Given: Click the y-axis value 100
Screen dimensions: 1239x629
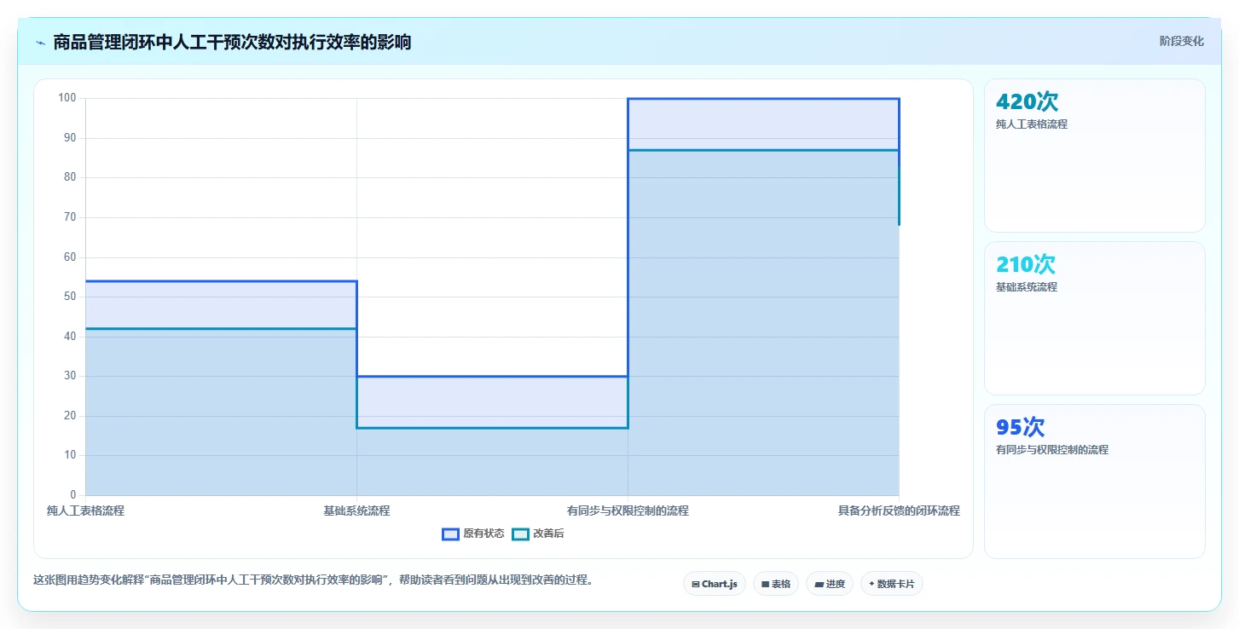Looking at the screenshot, I should tap(67, 98).
